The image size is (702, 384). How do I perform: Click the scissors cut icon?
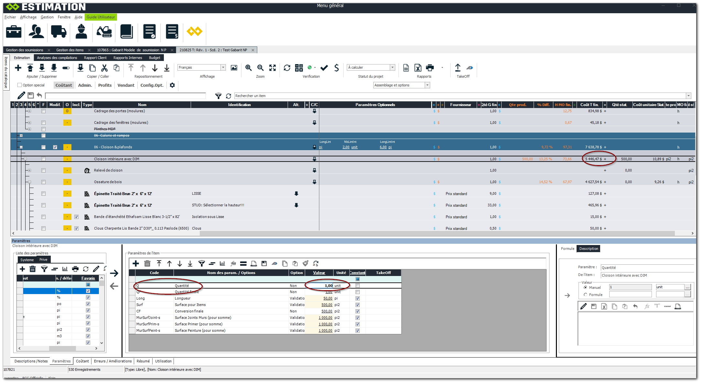tap(104, 68)
